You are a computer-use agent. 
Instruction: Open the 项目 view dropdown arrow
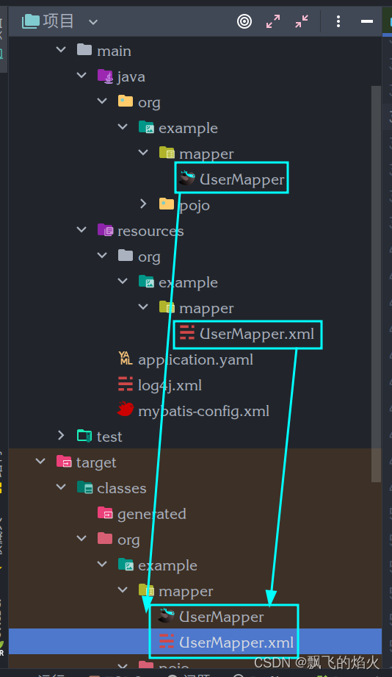coord(93,21)
